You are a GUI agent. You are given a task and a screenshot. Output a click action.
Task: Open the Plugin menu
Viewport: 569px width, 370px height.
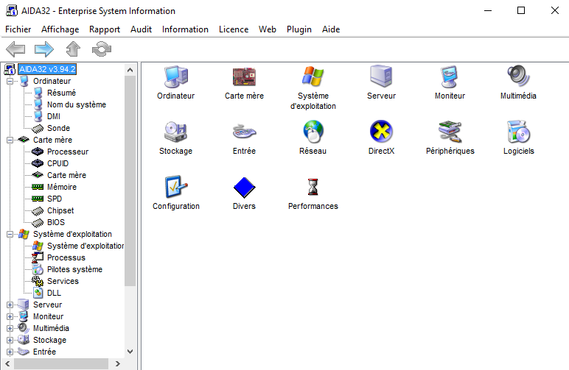coord(299,29)
